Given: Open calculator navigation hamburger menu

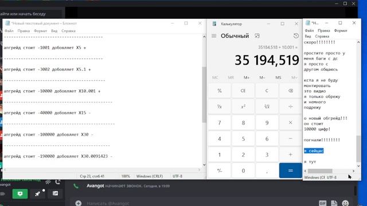Looking at the screenshot, I should (x=214, y=35).
